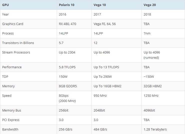
Task: Select the 484 GB/s bandwidth cell
Action: tap(100, 129)
